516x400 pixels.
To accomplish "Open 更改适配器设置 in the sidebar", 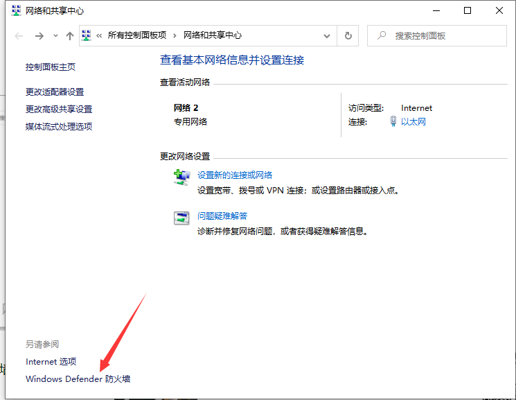I will pos(55,92).
